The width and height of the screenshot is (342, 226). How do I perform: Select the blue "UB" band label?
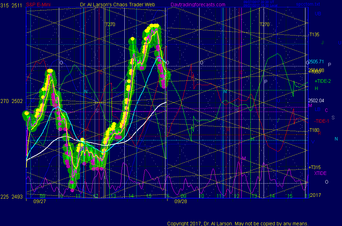318,14
